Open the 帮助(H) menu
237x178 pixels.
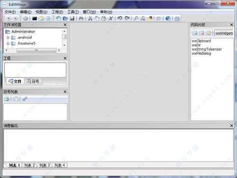(106, 12)
